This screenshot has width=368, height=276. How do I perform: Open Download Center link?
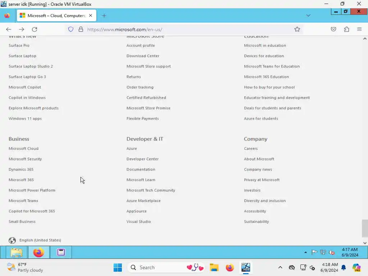coord(143,56)
